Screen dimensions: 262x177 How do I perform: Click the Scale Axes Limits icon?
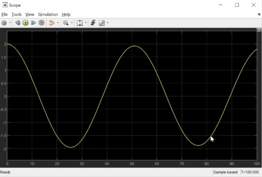[80, 23]
